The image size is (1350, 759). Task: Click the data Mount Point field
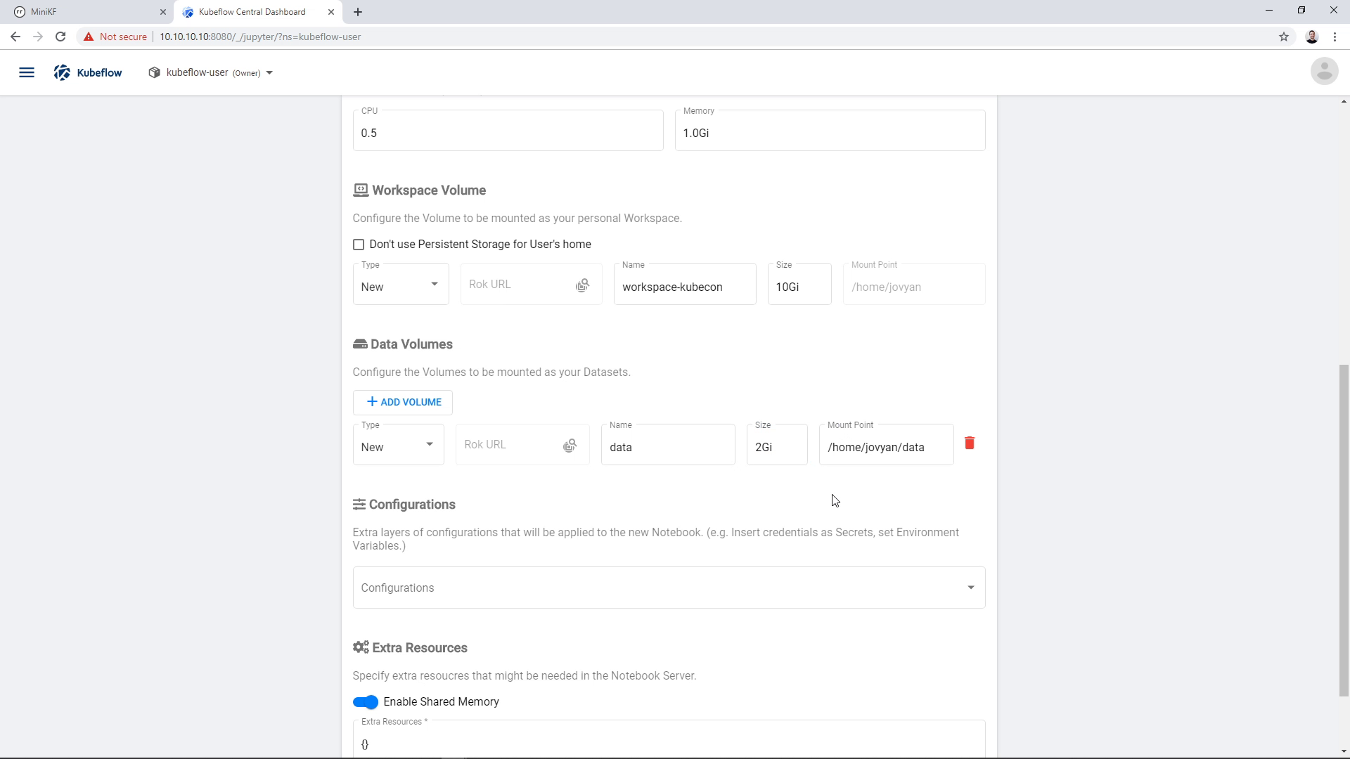click(x=886, y=444)
